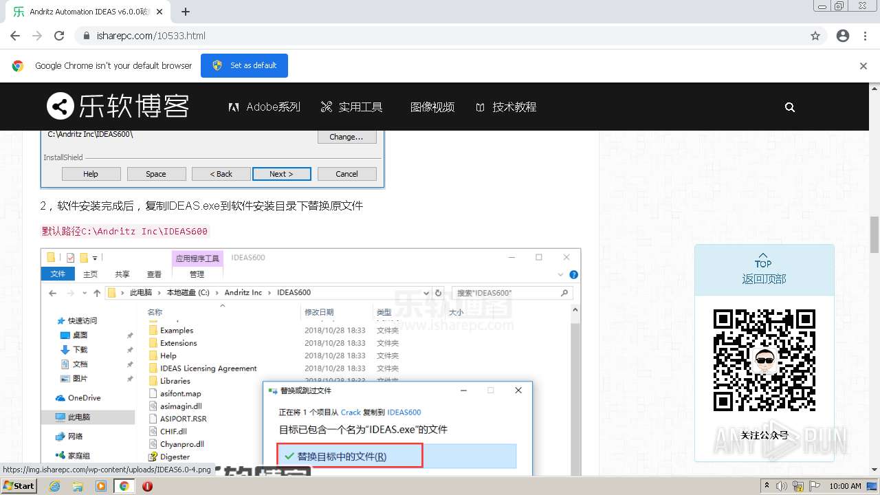Screen dimensions: 880x495
Task: Open the media player taskbar icon
Action: (101, 485)
